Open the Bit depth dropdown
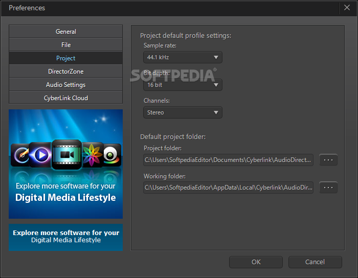This screenshot has width=358, height=278. point(183,85)
